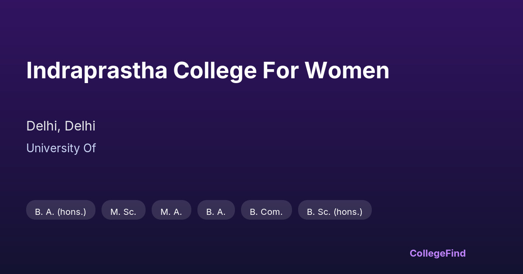Select the second Delhi in the location line
Viewport: 523px width, 274px height.
(80, 126)
